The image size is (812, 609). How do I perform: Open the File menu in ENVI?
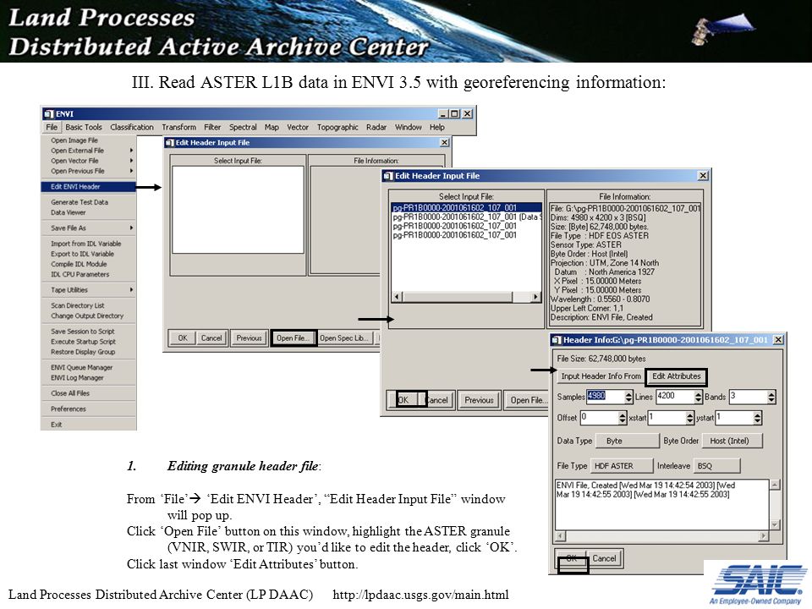[x=52, y=128]
